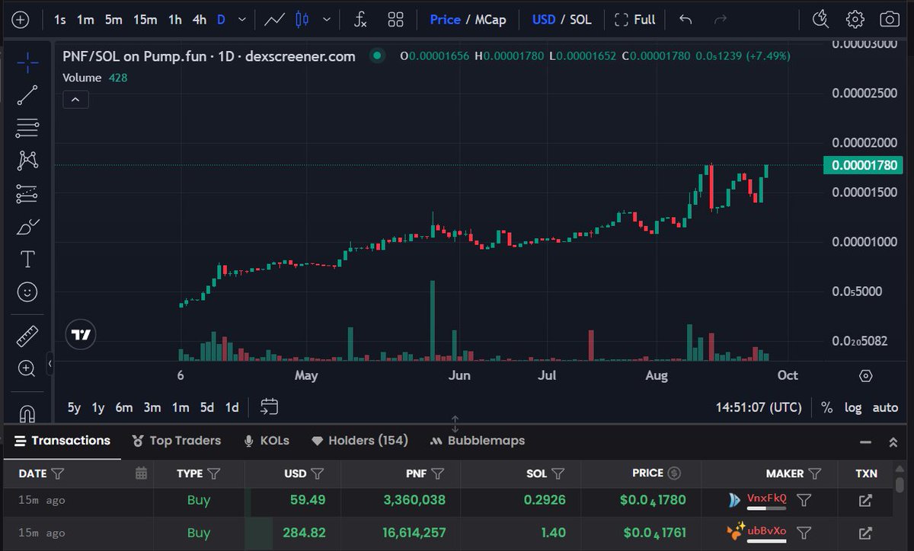Image resolution: width=914 pixels, height=551 pixels.
Task: Open the emoji icons tool
Action: tap(27, 291)
